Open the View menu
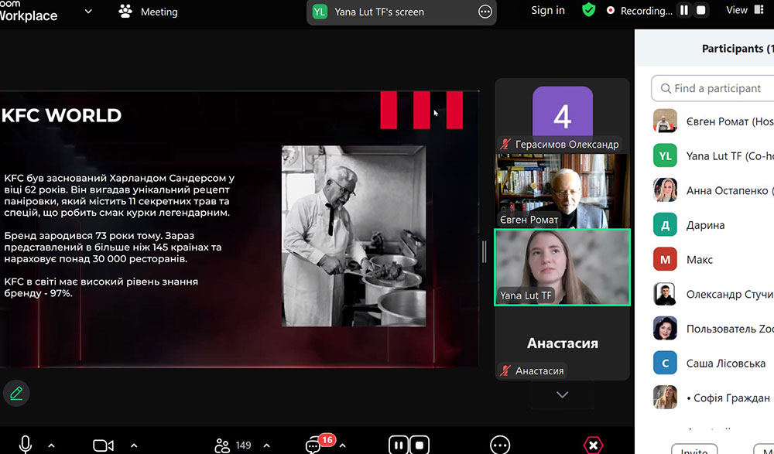The height and width of the screenshot is (454, 774). click(737, 10)
